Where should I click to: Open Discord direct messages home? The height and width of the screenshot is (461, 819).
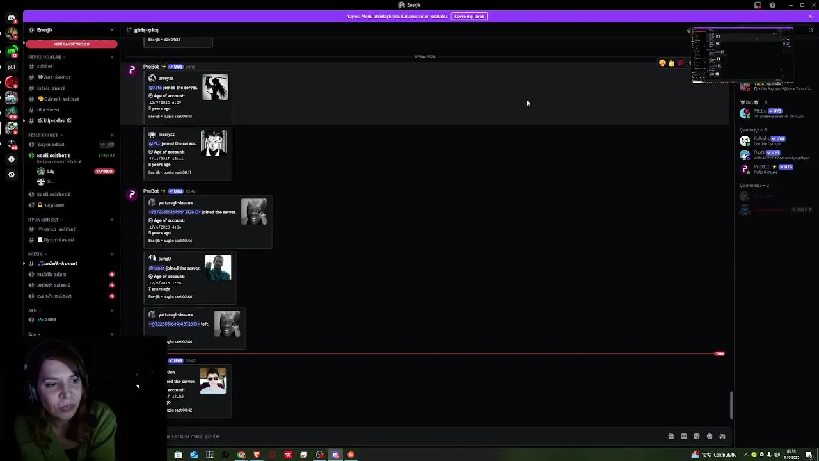[x=11, y=18]
